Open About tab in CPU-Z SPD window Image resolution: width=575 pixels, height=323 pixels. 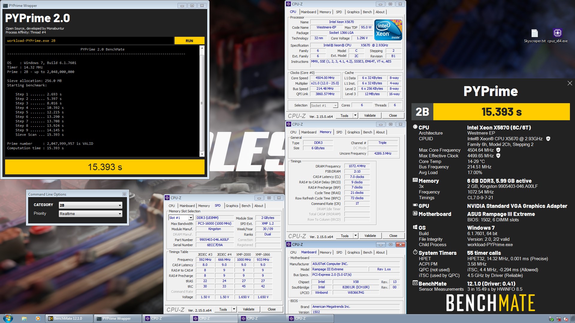(259, 206)
